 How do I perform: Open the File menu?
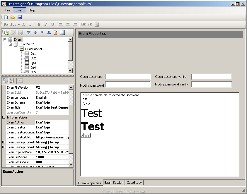click(x=8, y=10)
